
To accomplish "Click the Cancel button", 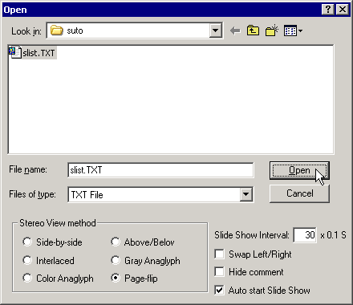I will (299, 193).
